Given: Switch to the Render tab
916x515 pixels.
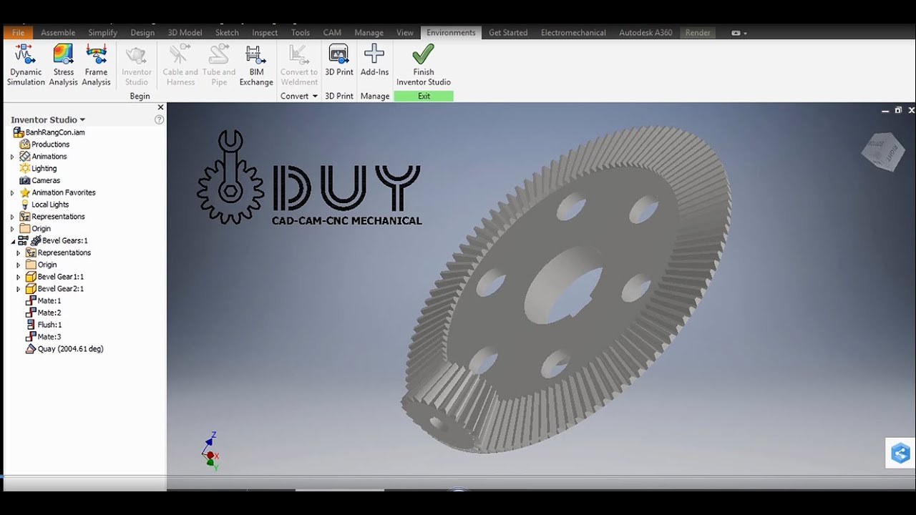Looking at the screenshot, I should click(x=698, y=32).
